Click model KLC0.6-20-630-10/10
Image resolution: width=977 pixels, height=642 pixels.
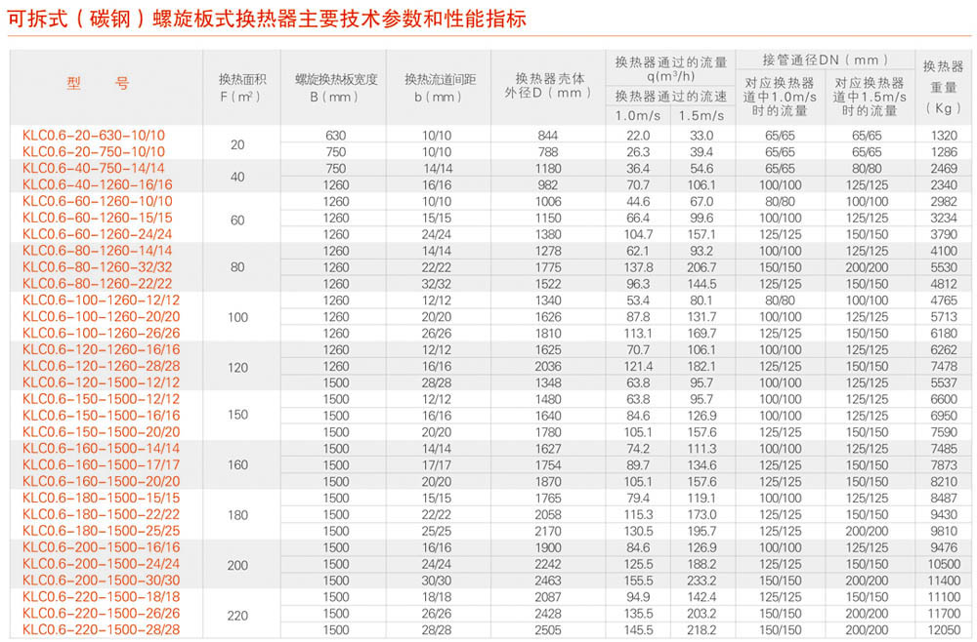(x=94, y=135)
